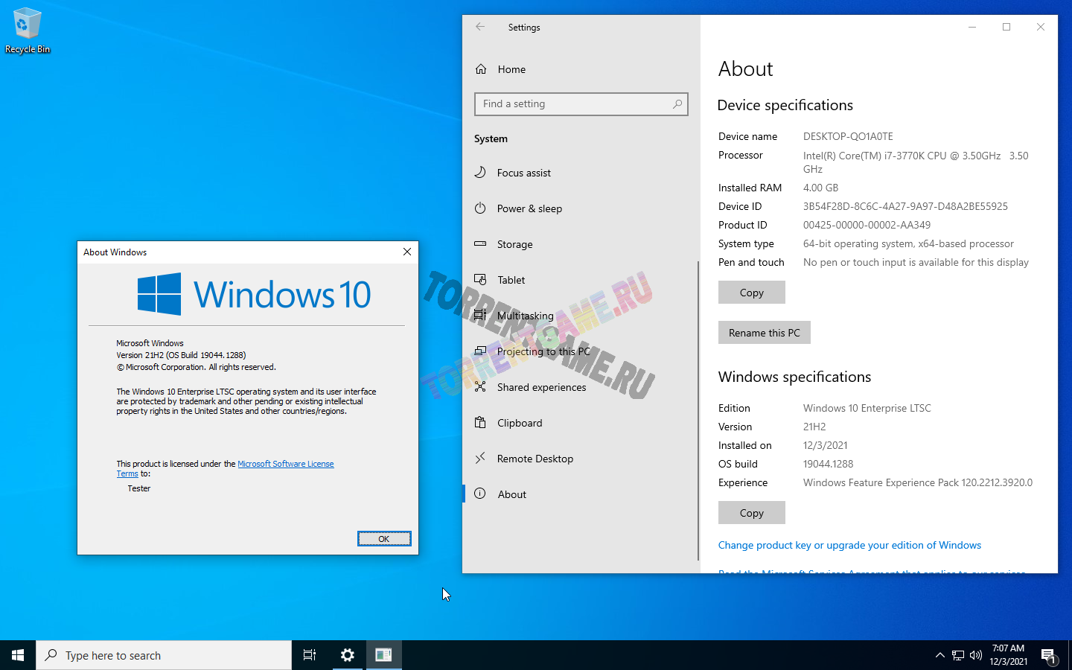Click the Home icon in Settings sidebar

[x=481, y=69]
